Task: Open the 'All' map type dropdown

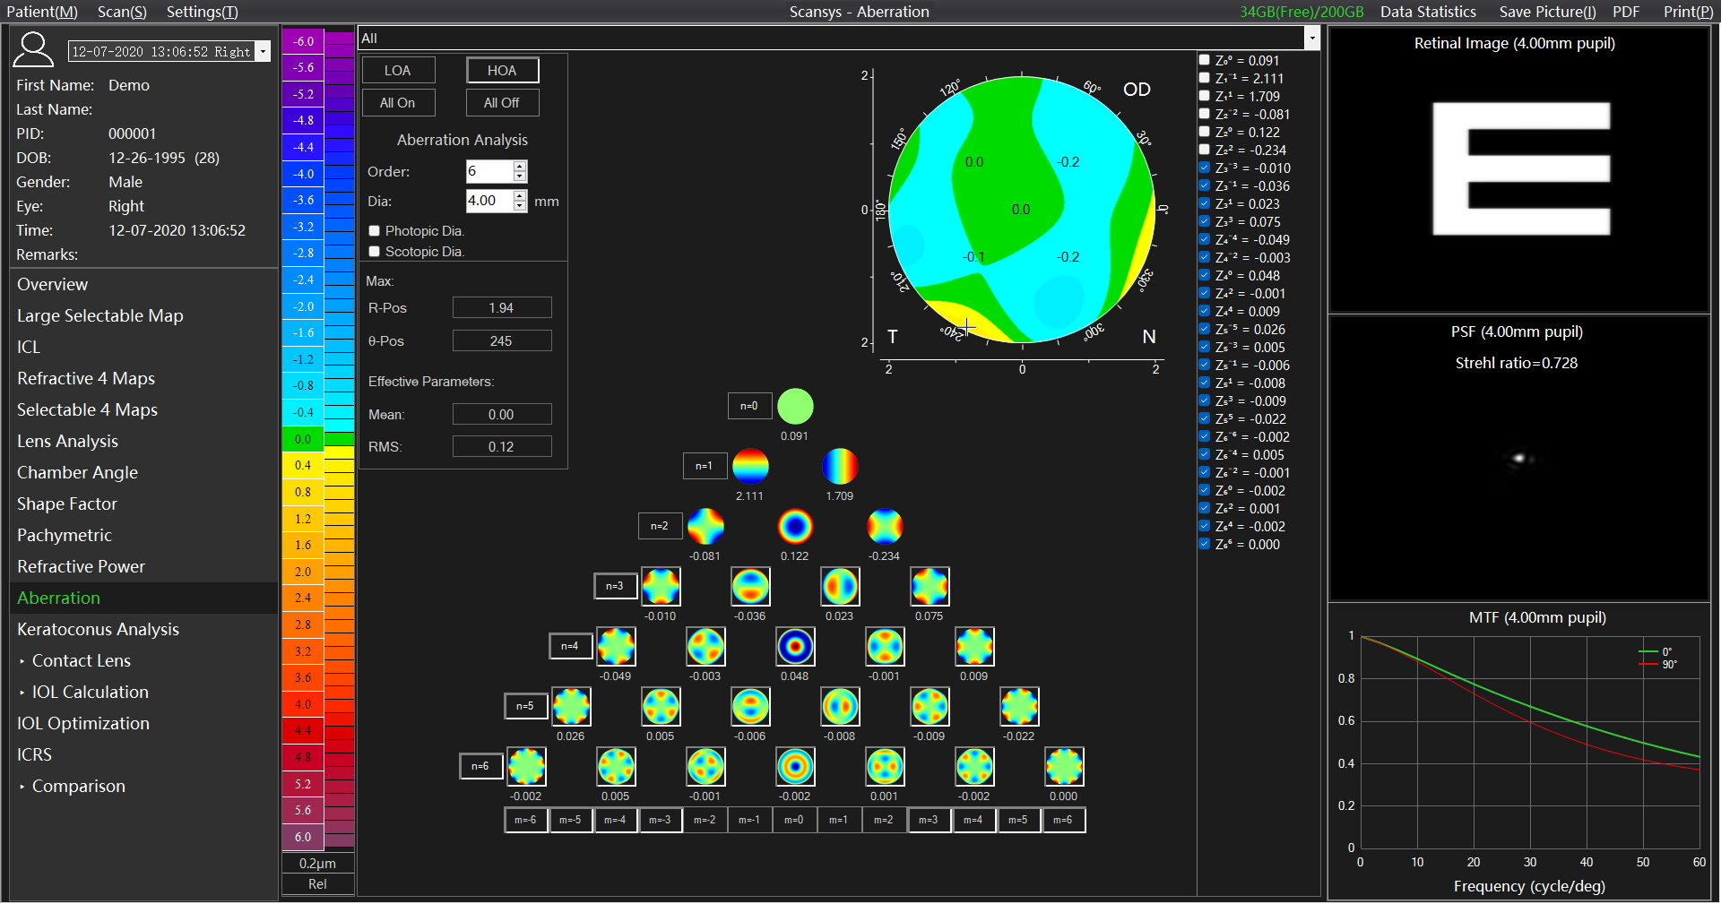Action: 1311,38
